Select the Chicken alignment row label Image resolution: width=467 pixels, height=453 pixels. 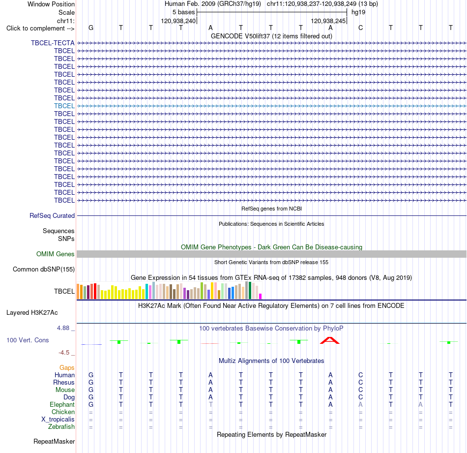click(x=63, y=412)
